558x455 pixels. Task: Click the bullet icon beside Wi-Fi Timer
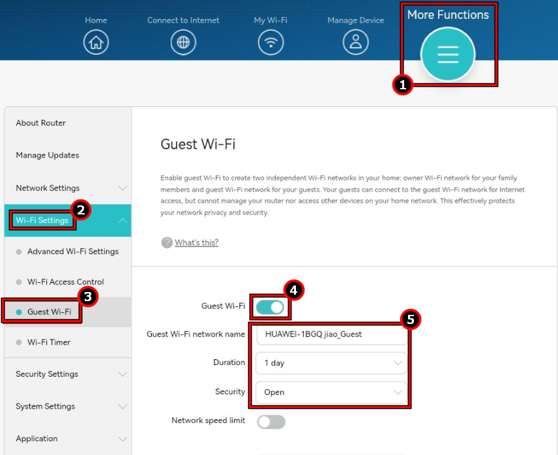[18, 342]
